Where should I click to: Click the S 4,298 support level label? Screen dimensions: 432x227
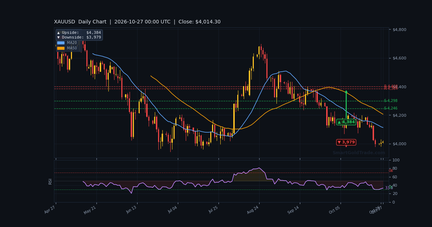click(391, 101)
